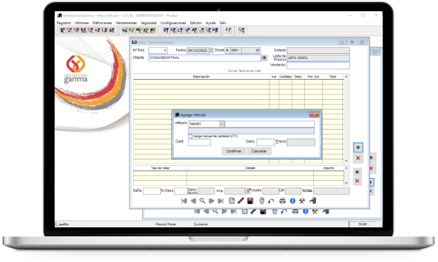
Task: Click the 'Importe' column header
Action: point(328,168)
